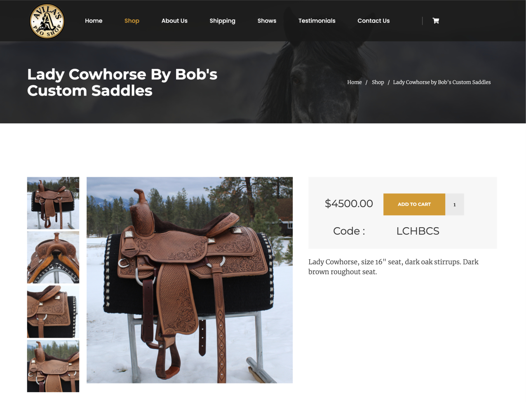Follow the Shop breadcrumb link
526x402 pixels.
pos(378,82)
